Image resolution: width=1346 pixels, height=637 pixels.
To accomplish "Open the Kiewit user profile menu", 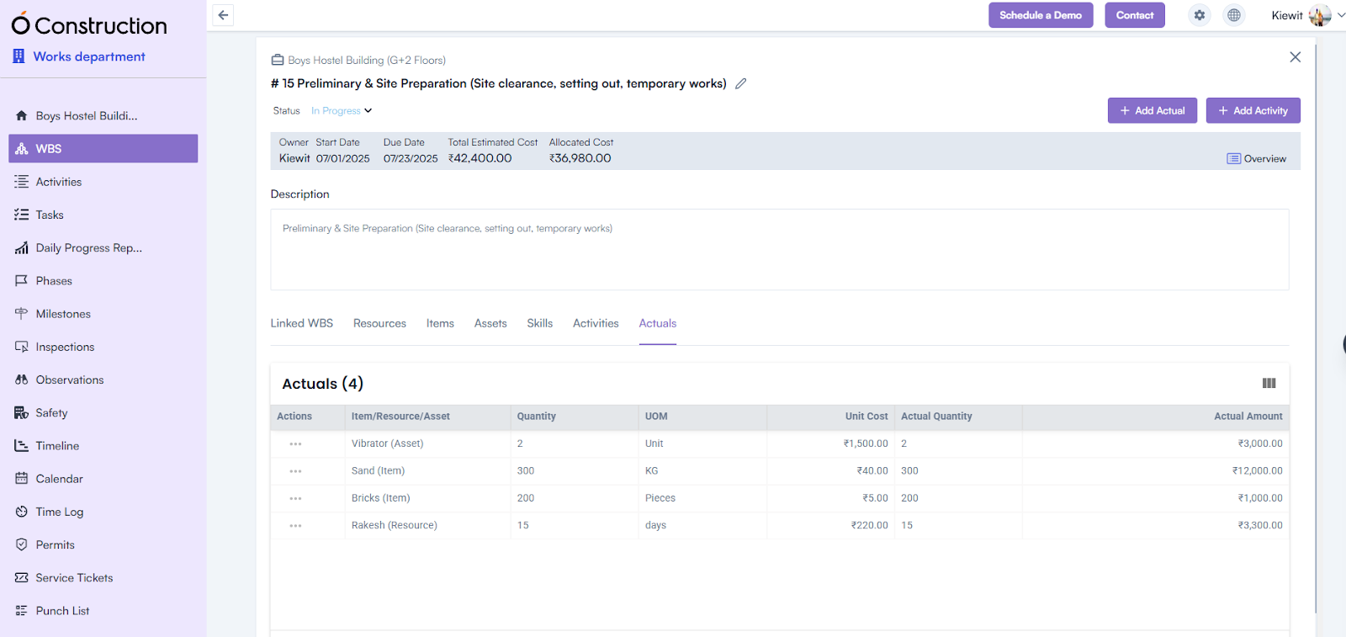I will click(x=1307, y=15).
